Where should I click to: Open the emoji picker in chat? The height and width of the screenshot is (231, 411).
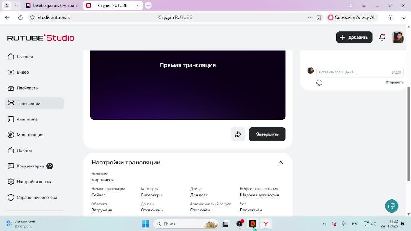[319, 83]
